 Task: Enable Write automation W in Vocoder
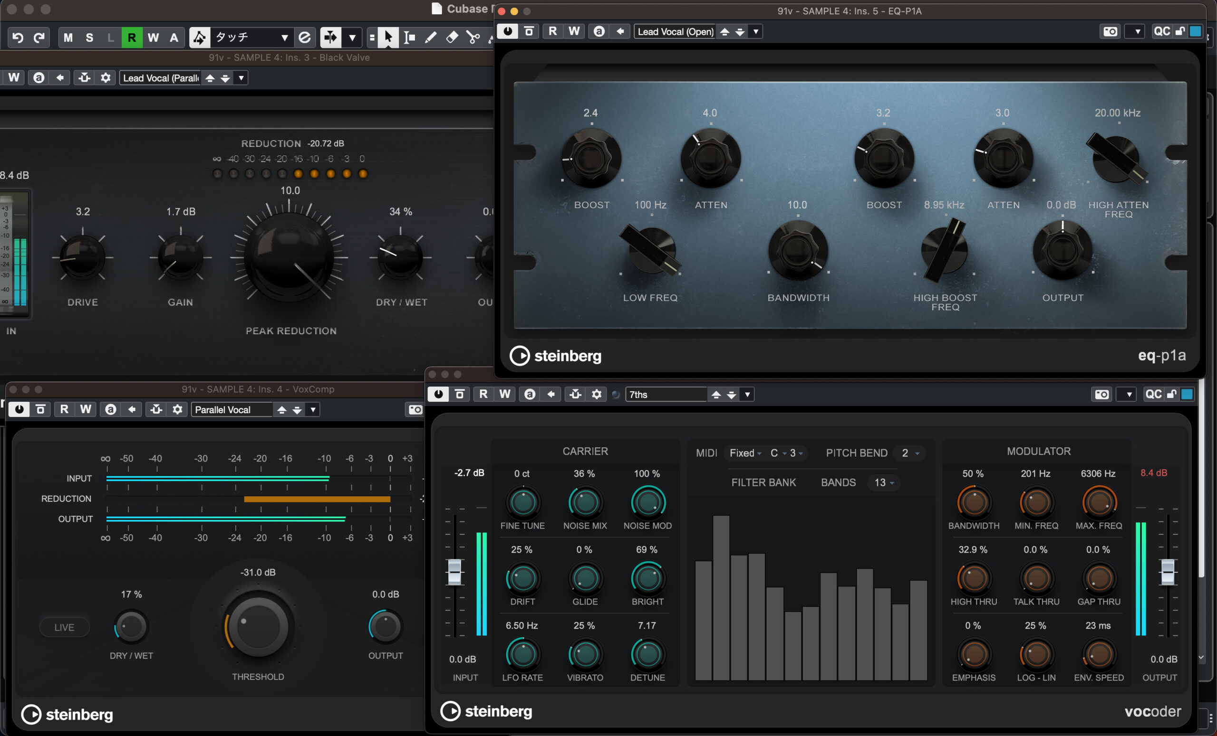point(504,394)
